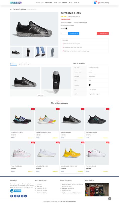Play the G-DRAGON YouTube video

point(97,190)
